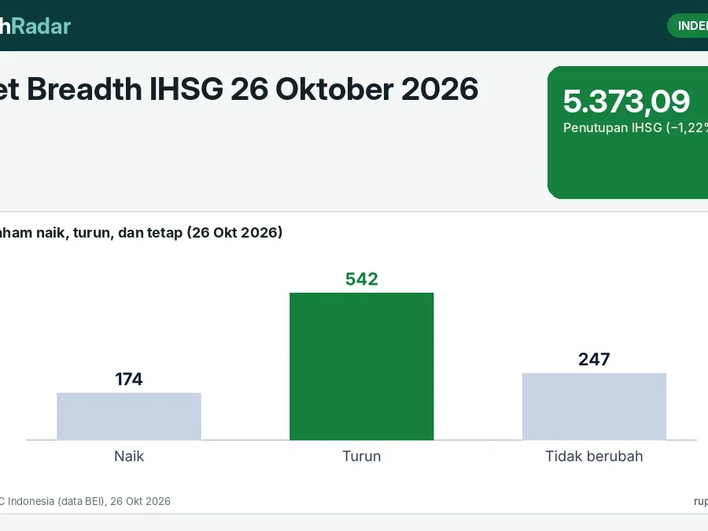The image size is (708, 531).
Task: Open the INDE pill button in header
Action: point(688,26)
